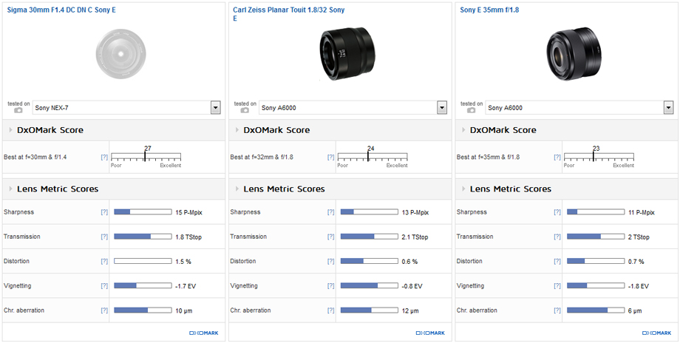680x343 pixels.
Task: Click help icon next to Zeiss Transmission
Action: coord(330,237)
